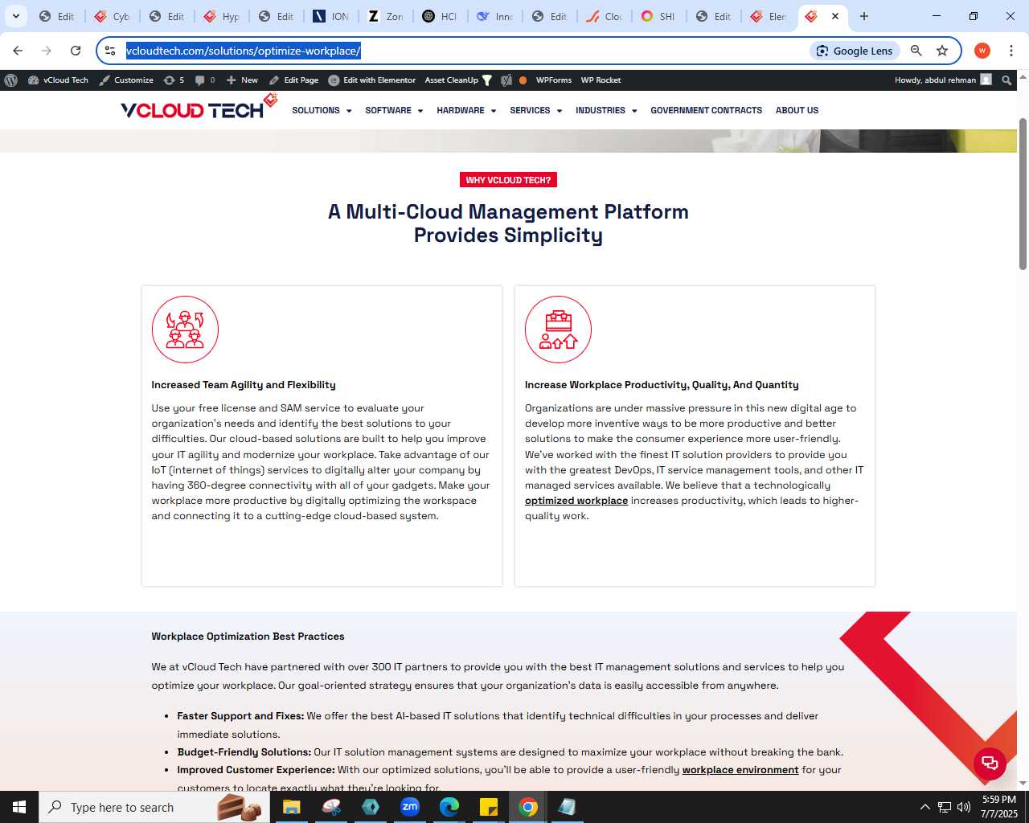Viewport: 1029px width, 823px height.
Task: Open Zoom app from taskbar
Action: point(410,807)
